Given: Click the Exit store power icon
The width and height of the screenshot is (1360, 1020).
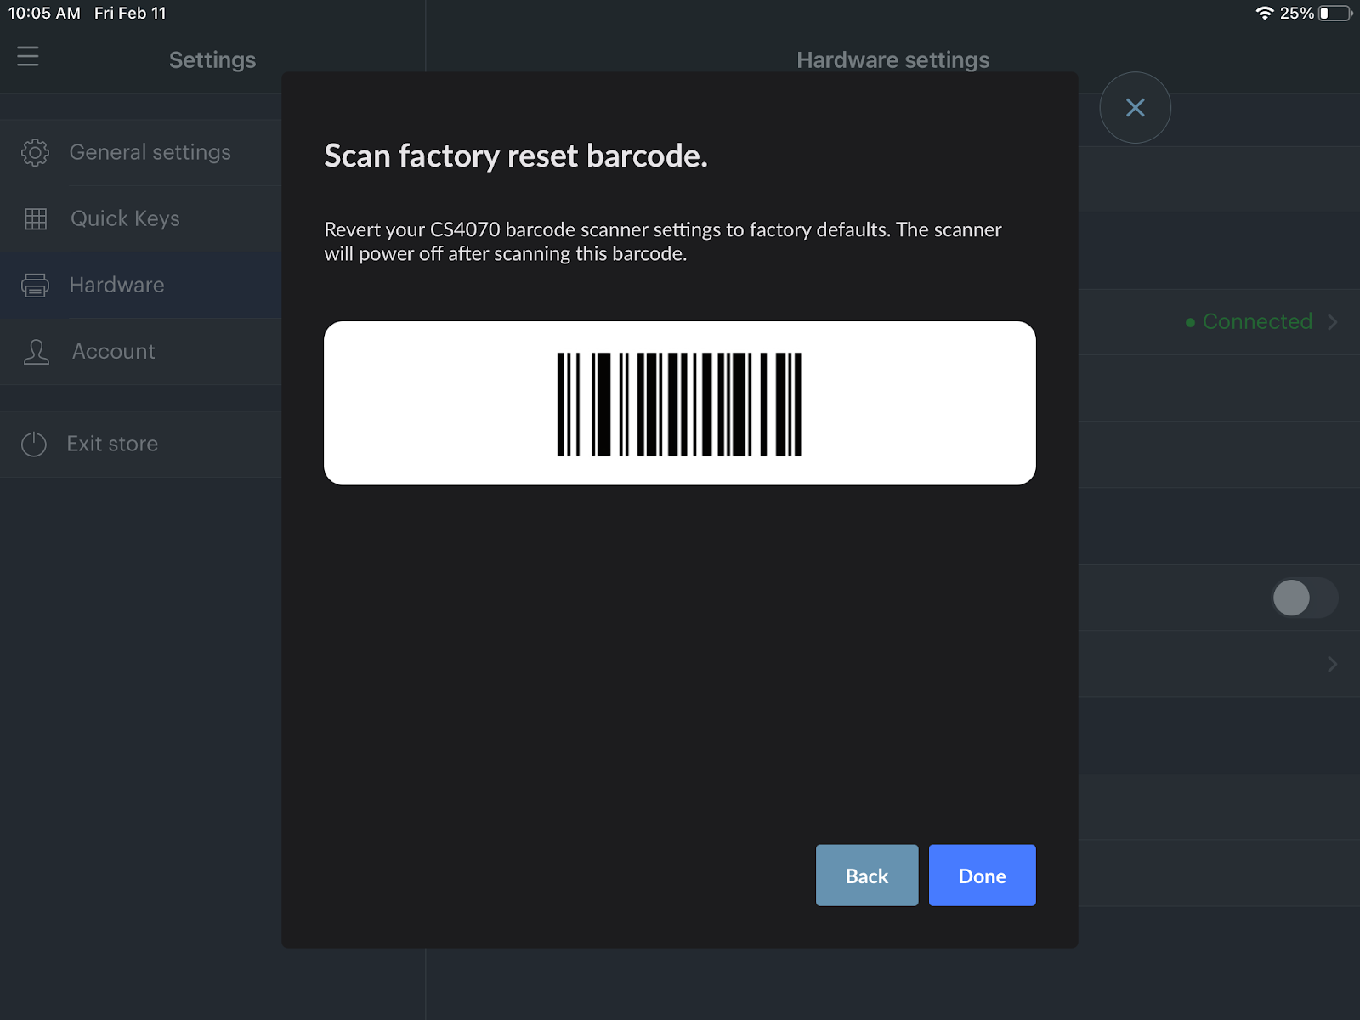Looking at the screenshot, I should pyautogui.click(x=34, y=444).
